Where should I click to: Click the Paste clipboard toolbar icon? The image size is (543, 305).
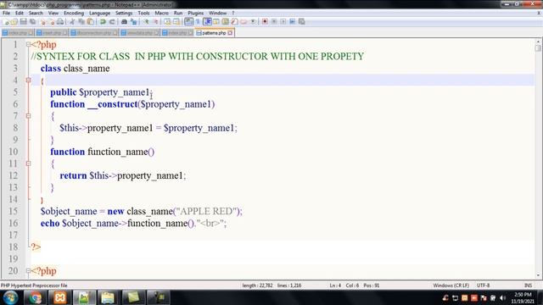point(91,22)
